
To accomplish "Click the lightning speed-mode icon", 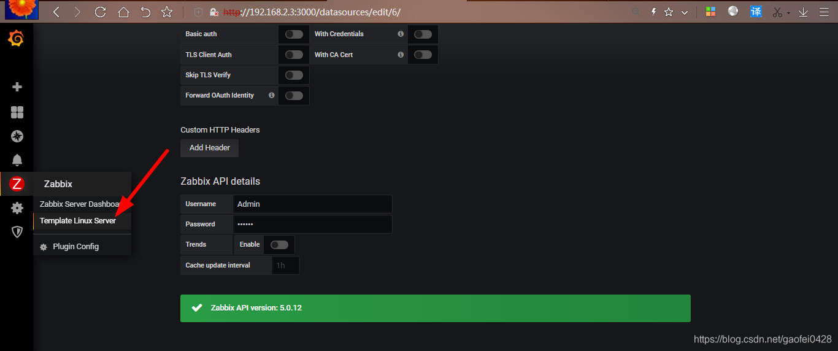I will [x=653, y=12].
